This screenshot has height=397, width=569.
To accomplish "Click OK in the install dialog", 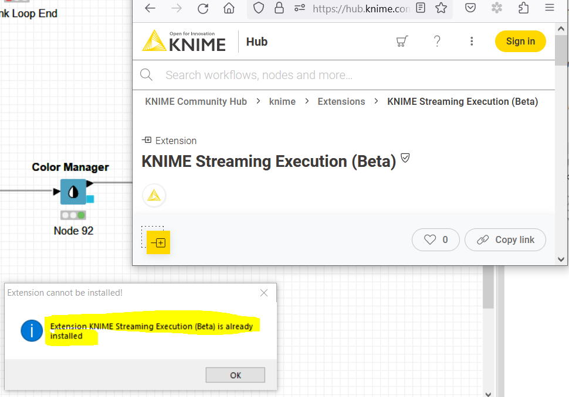I will pos(235,375).
